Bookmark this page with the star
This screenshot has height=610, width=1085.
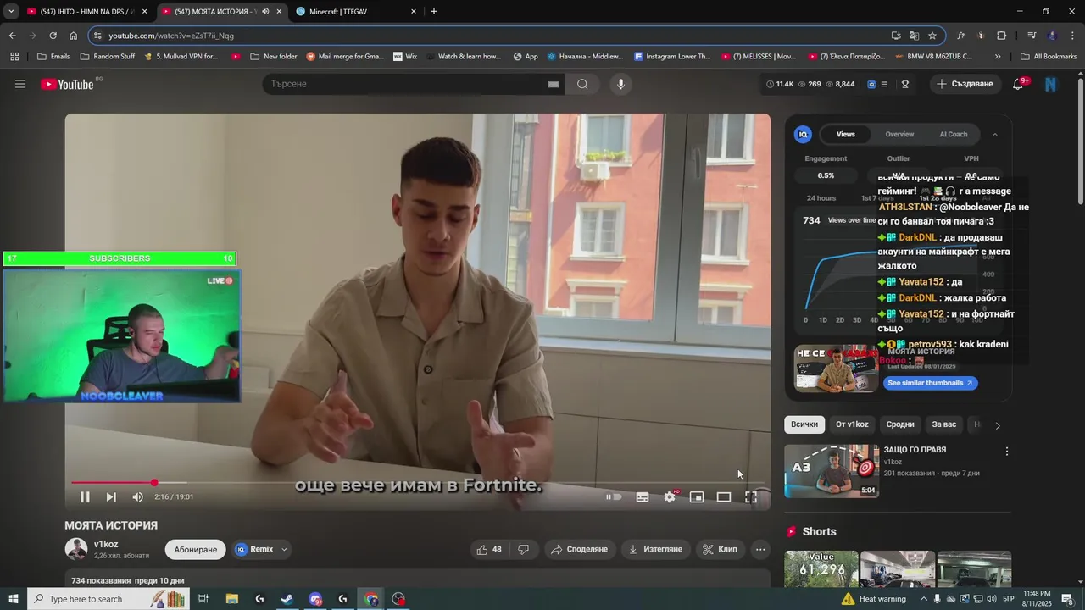point(932,36)
